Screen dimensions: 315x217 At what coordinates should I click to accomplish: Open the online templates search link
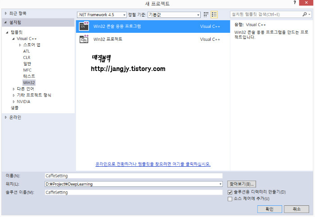[153, 164]
